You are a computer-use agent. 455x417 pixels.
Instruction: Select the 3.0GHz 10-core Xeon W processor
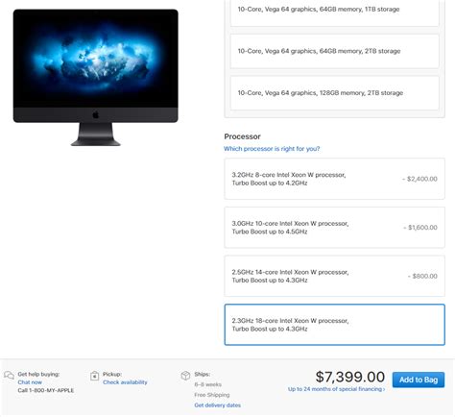click(334, 228)
